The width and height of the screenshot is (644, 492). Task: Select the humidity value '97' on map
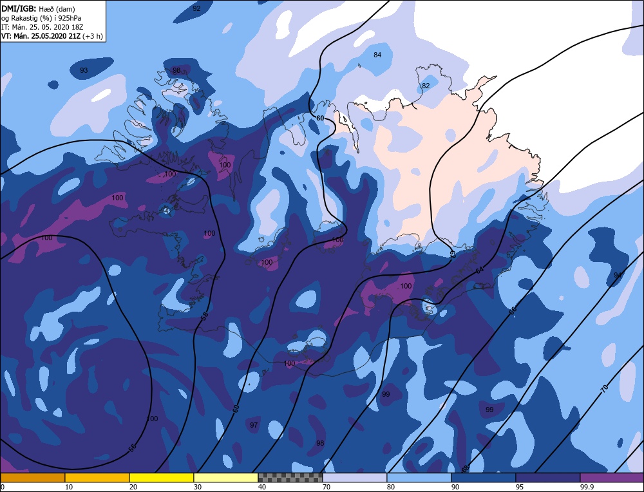tap(254, 425)
